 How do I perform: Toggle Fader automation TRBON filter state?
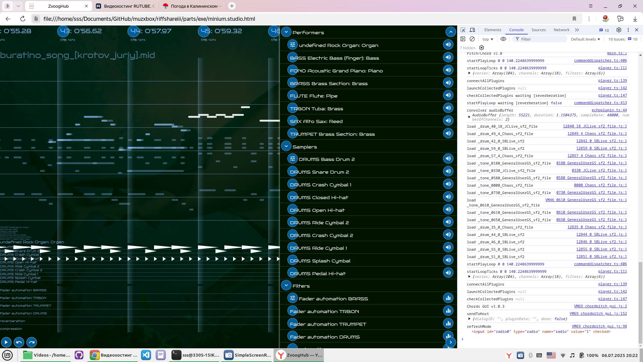click(x=448, y=311)
